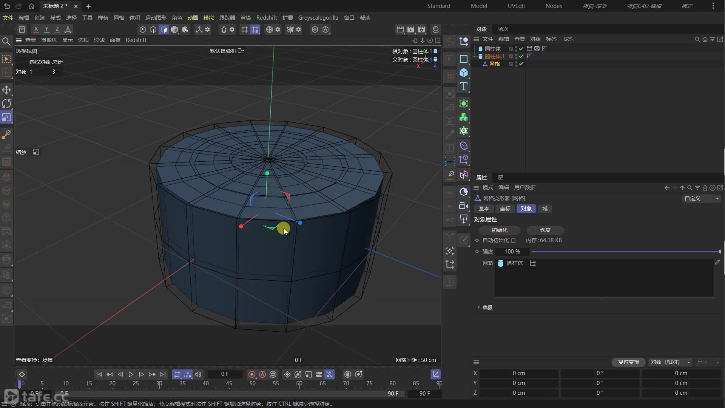The image size is (725, 408).
Task: Add a Cube primitive from the palette
Action: (464, 73)
